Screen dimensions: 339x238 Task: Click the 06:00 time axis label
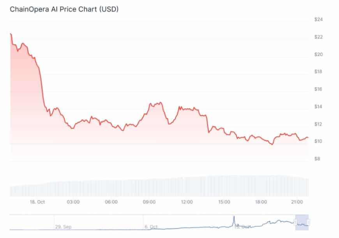tap(111, 202)
